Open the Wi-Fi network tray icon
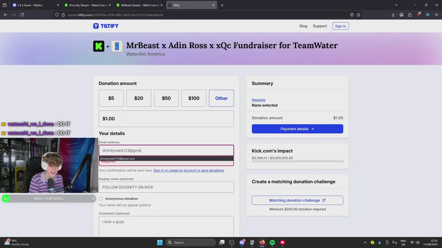The height and width of the screenshot is (248, 442). 412,242
